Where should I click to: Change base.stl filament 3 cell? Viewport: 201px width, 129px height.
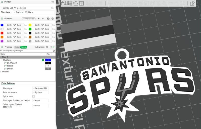[48, 66]
